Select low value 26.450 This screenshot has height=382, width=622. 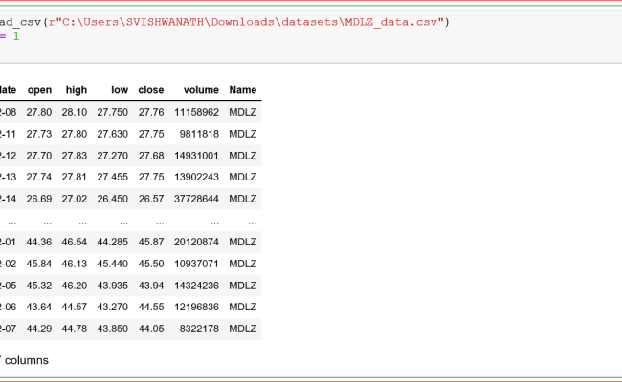click(112, 199)
